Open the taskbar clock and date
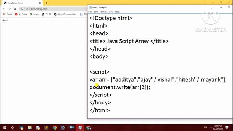The height and width of the screenshot is (131, 233). [218, 128]
